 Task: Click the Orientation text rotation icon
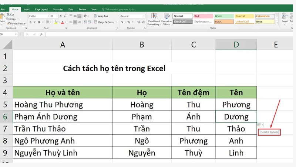[x=85, y=16]
